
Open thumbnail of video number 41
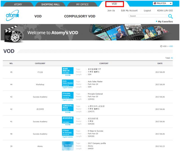click(68, 121)
